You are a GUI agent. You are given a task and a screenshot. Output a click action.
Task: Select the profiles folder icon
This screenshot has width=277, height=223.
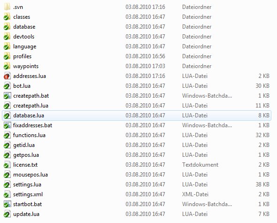(x=7, y=56)
